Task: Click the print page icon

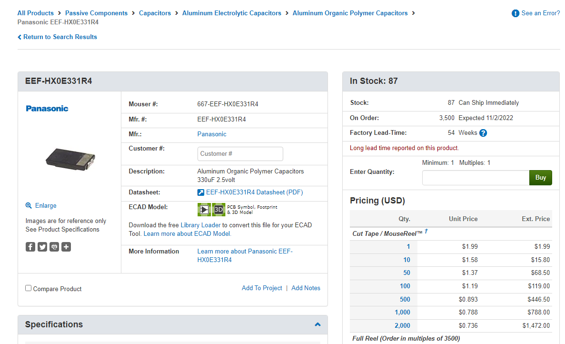Action: click(x=54, y=247)
